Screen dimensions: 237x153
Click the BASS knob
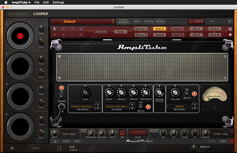point(109,92)
